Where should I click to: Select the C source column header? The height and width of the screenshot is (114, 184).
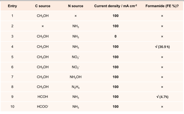pos(43,6)
